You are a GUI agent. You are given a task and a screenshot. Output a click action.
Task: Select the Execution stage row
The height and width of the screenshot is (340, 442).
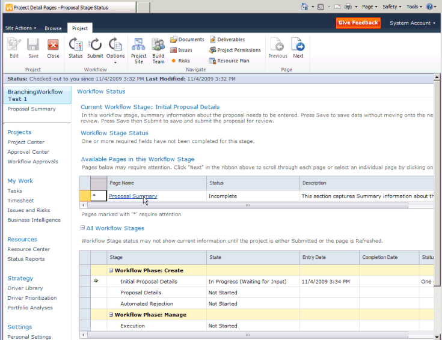257,326
